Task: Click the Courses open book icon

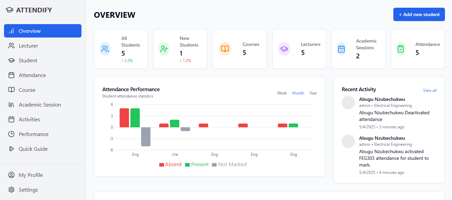Action: 225,49
